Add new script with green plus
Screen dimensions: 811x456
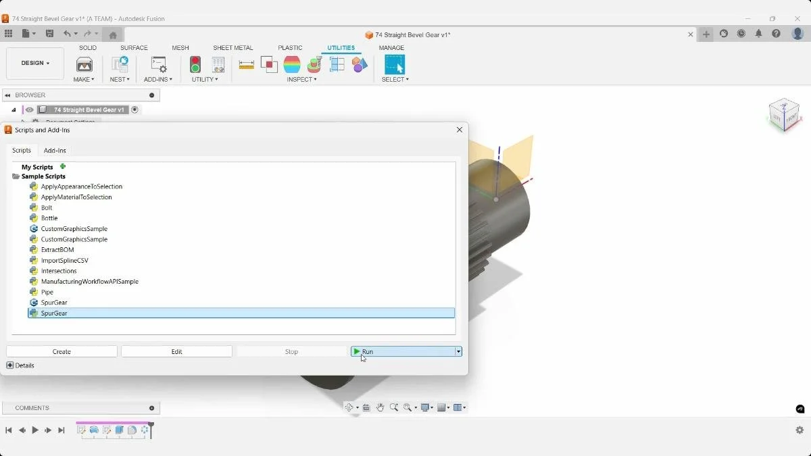click(63, 166)
